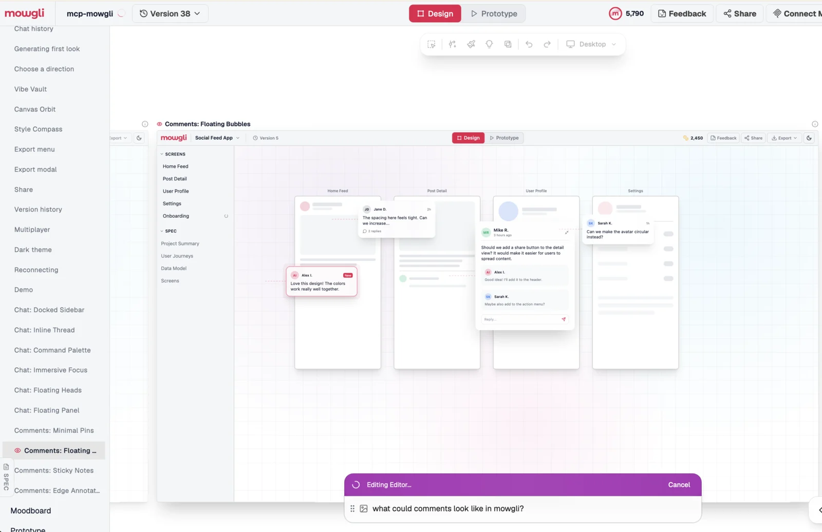Click Alex I. comment bubble marked New
The height and width of the screenshot is (532, 822).
322,281
